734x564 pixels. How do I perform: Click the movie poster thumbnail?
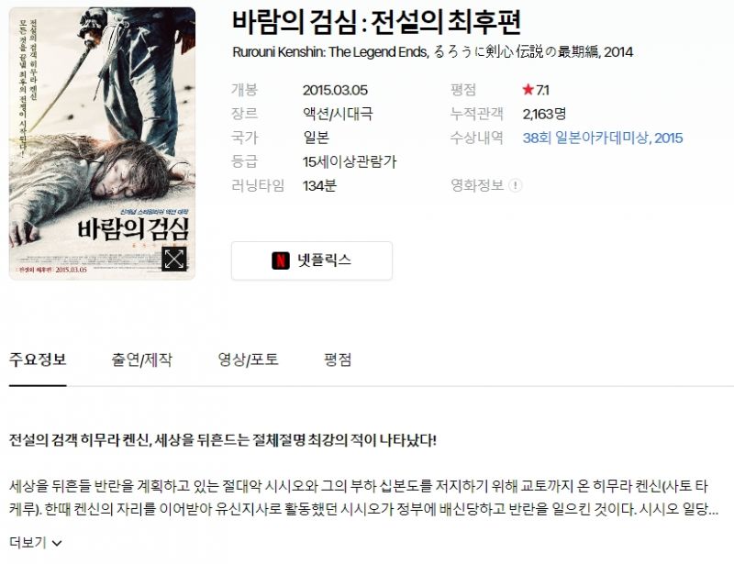coord(102,143)
